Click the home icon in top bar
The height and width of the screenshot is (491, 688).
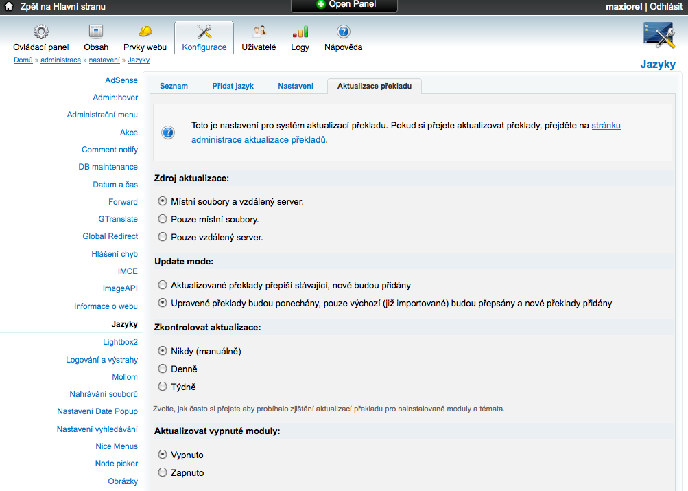(10, 6)
